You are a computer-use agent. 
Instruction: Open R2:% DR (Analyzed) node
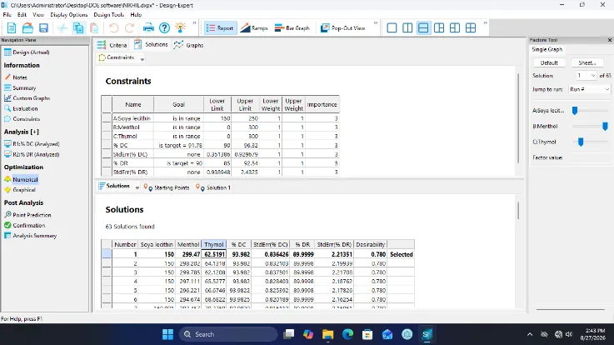pos(32,154)
